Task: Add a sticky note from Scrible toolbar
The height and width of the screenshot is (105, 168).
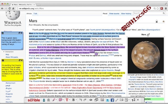Action: 60,100
